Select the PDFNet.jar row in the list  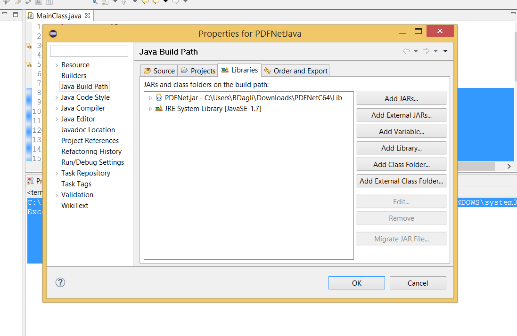(x=249, y=98)
